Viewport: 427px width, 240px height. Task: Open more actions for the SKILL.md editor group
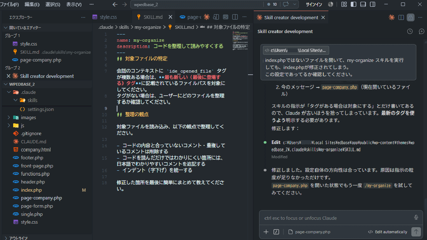[x=244, y=17]
